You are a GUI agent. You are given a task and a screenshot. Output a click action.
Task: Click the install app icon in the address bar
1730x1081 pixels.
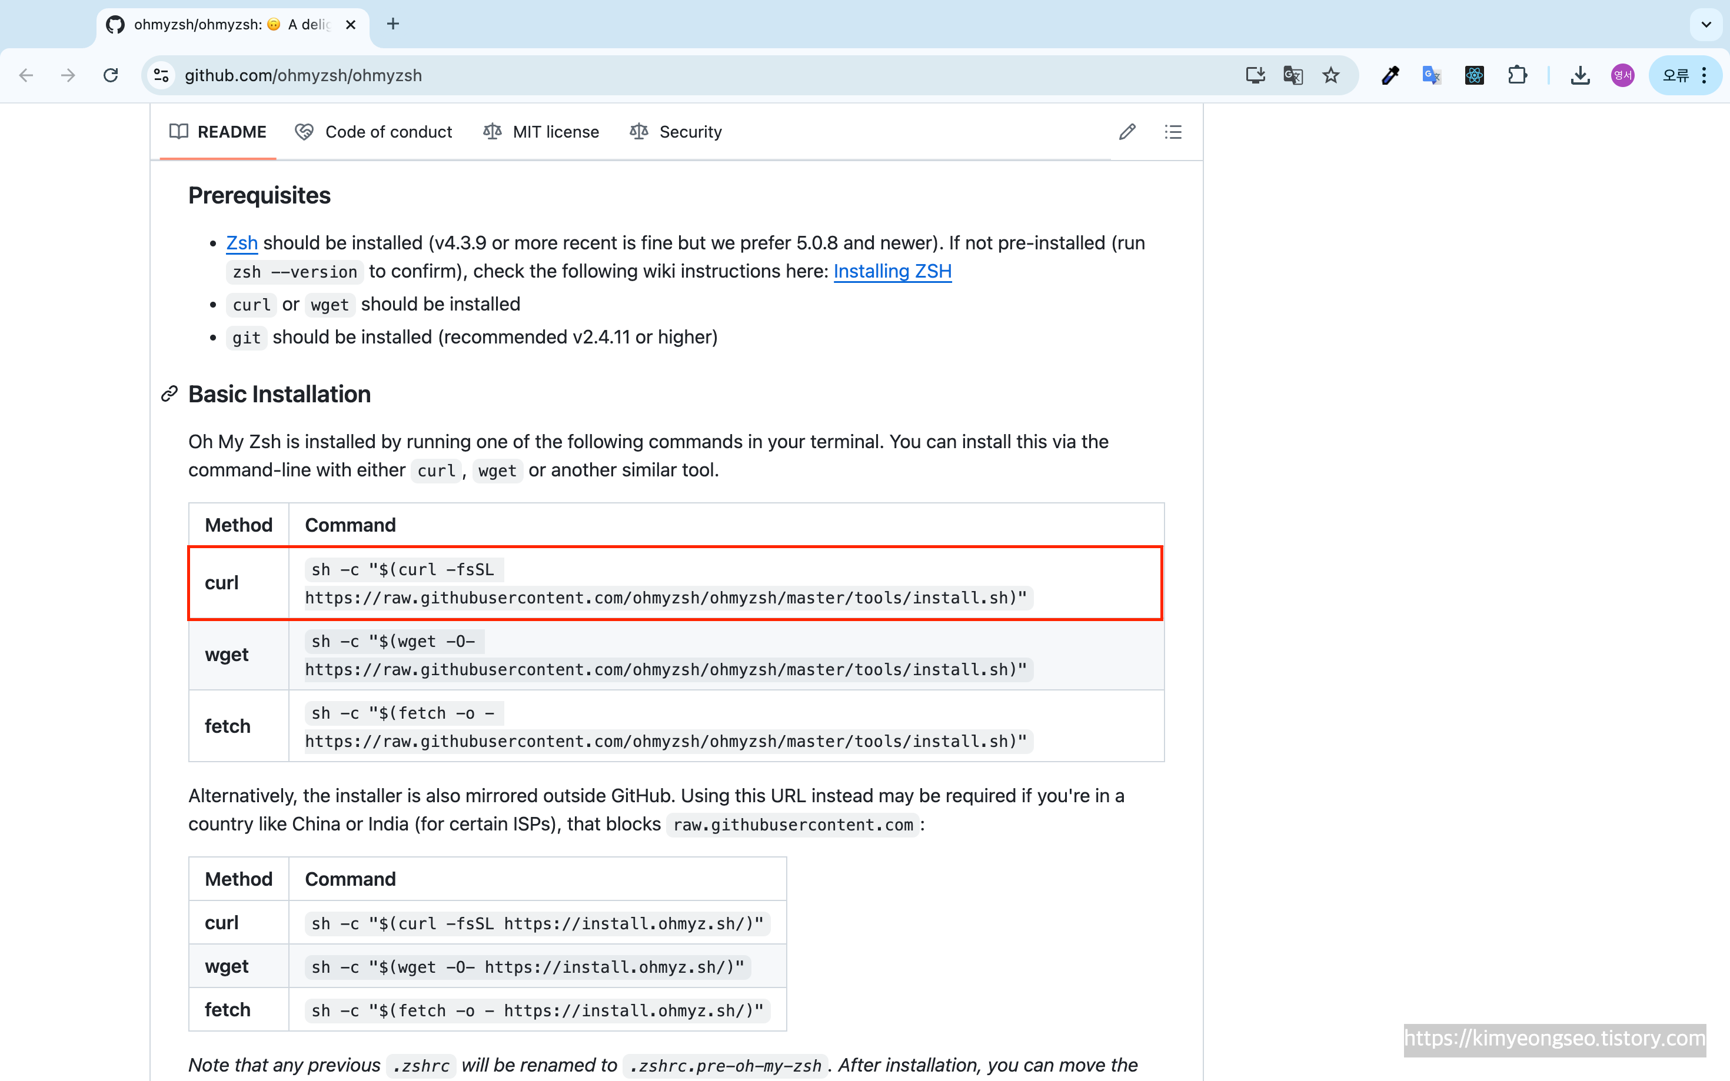[x=1255, y=75]
